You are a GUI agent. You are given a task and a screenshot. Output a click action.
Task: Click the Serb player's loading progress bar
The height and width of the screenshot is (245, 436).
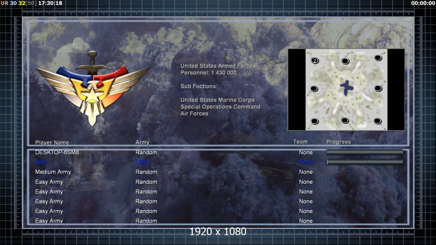365,162
